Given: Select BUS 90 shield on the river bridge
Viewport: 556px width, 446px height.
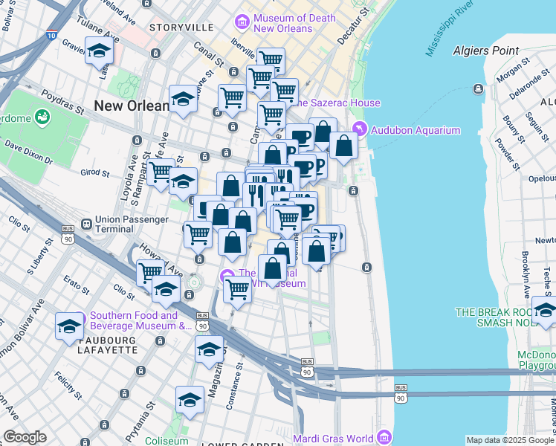Looking at the screenshot, I should tap(401, 394).
